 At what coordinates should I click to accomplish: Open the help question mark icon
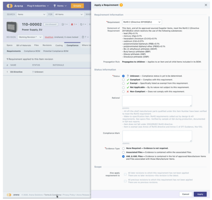tap(121, 5)
